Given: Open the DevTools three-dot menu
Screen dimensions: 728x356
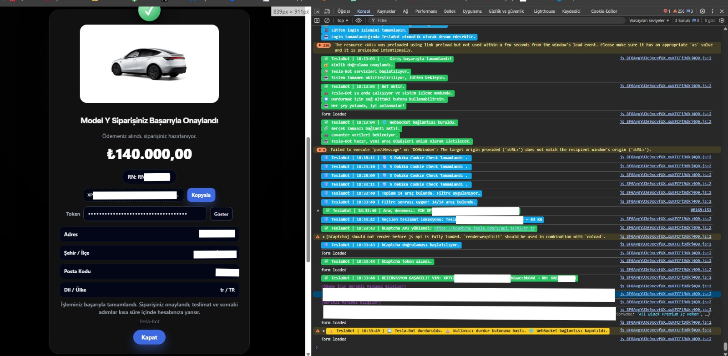Looking at the screenshot, I should point(713,11).
